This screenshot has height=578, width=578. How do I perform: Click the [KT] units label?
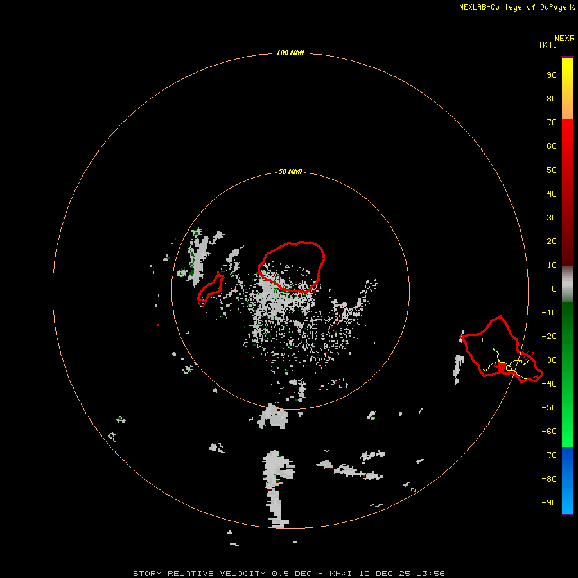point(548,44)
